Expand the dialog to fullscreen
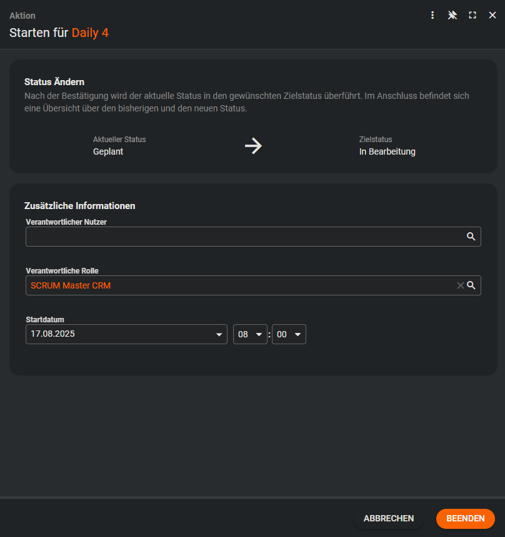This screenshot has width=505, height=537. tap(472, 15)
